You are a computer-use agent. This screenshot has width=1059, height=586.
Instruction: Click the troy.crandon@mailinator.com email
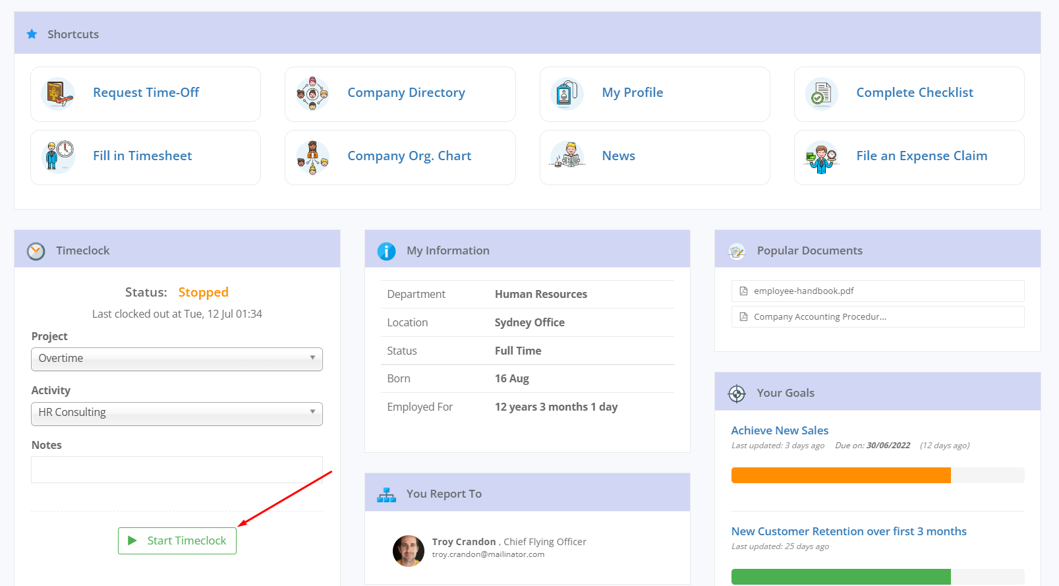click(x=488, y=554)
